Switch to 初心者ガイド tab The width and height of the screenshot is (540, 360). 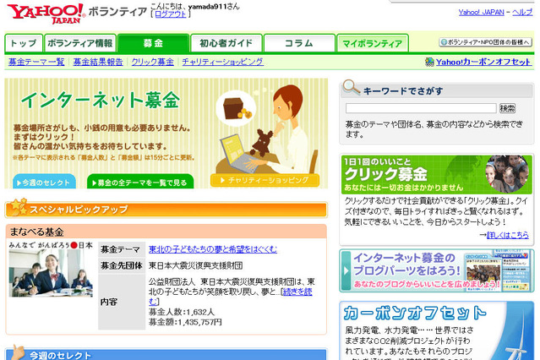tap(226, 43)
